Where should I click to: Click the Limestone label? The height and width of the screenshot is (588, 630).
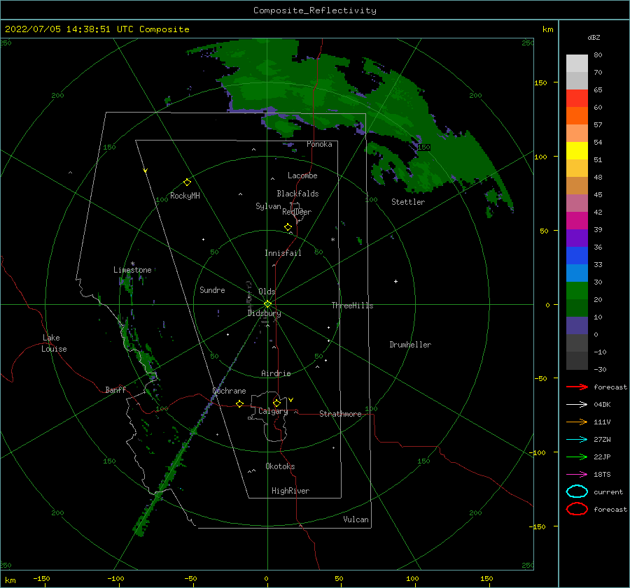[132, 270]
